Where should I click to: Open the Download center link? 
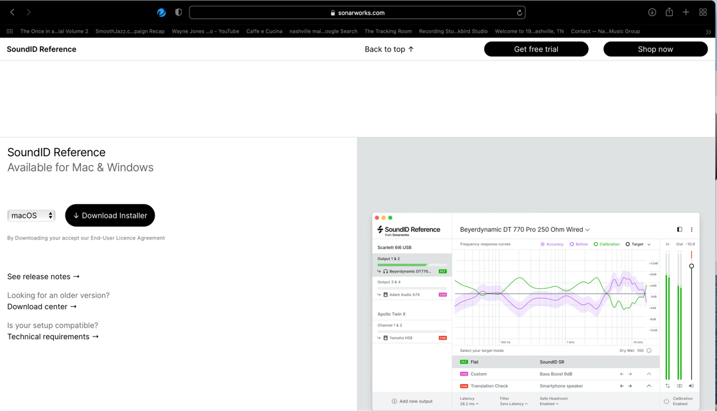(x=42, y=307)
